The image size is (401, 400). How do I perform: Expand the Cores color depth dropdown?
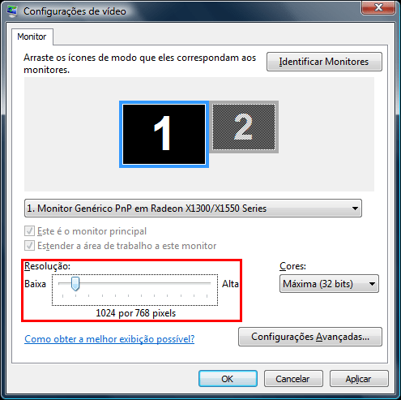(x=329, y=284)
